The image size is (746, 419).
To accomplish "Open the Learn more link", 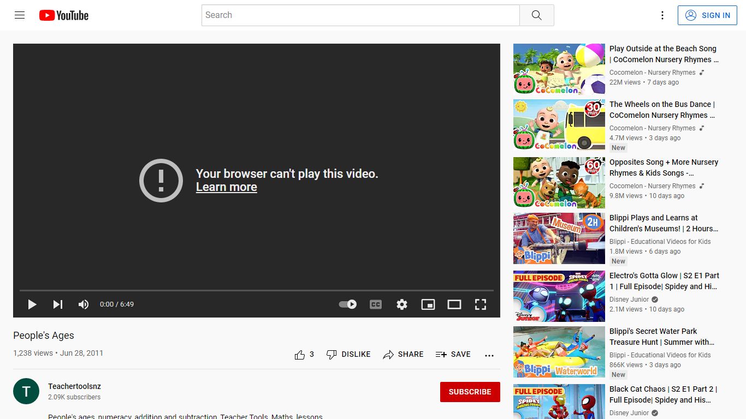I will (227, 187).
